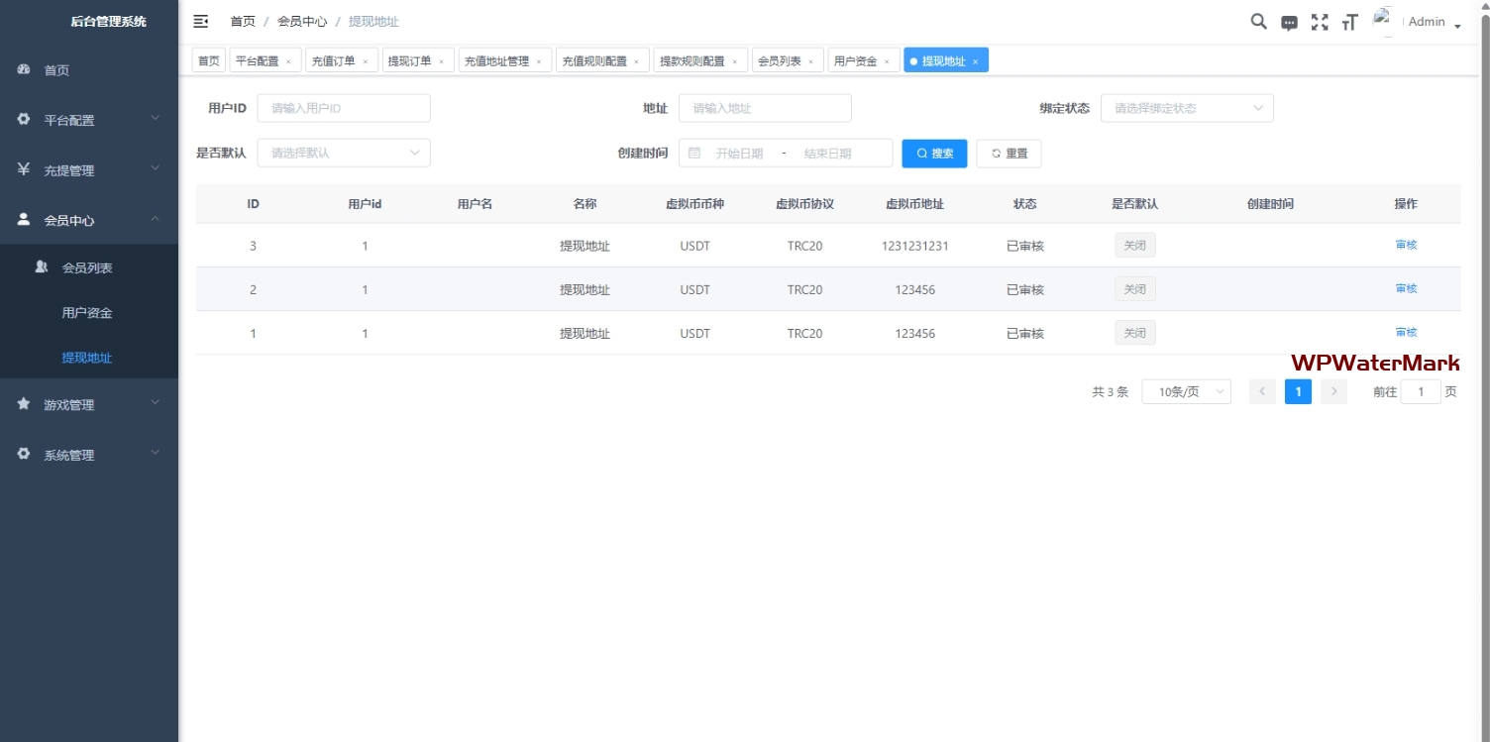Click the blue 搜索 button

click(934, 154)
